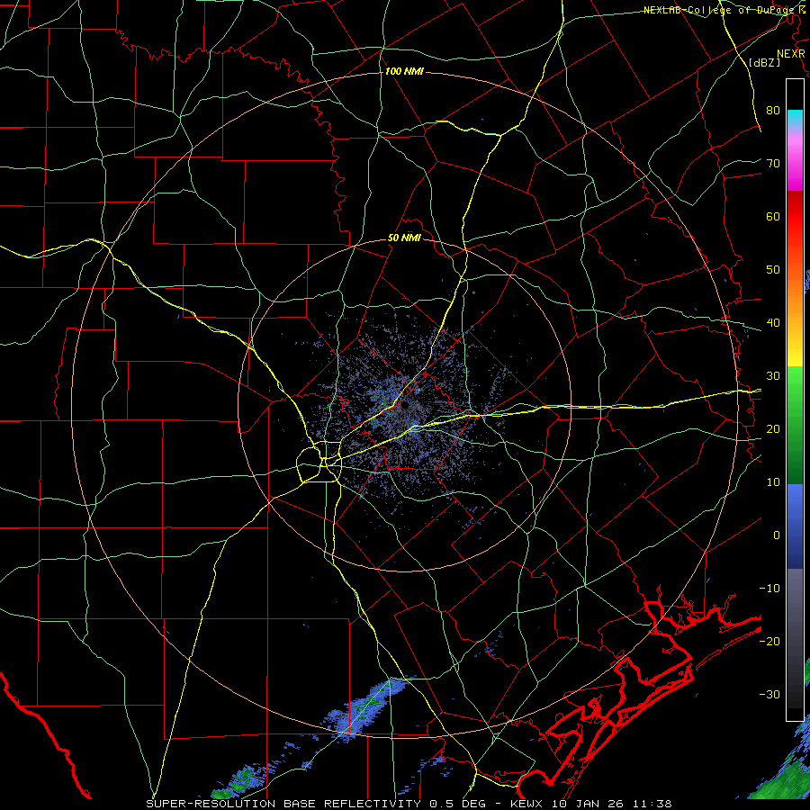Click the 0 value on dBZ scale
Viewport: 810px width, 810px height.
point(777,535)
